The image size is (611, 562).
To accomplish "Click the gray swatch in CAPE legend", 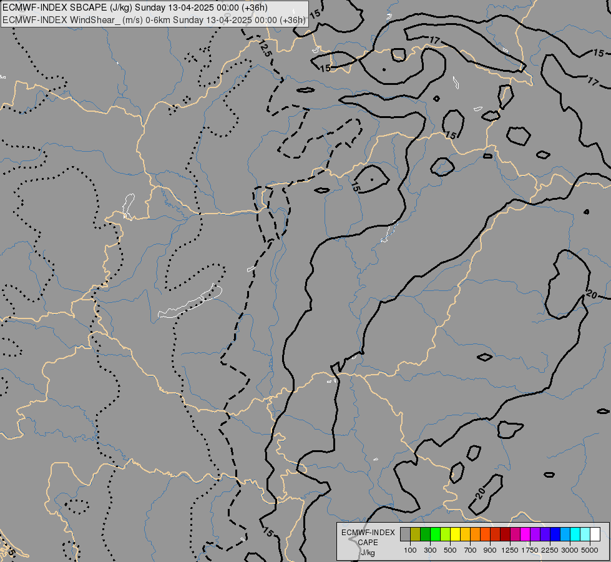I will click(x=405, y=534).
